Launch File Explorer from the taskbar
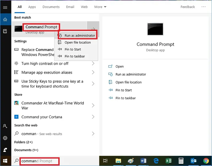The height and width of the screenshot is (166, 212). coord(118,161)
